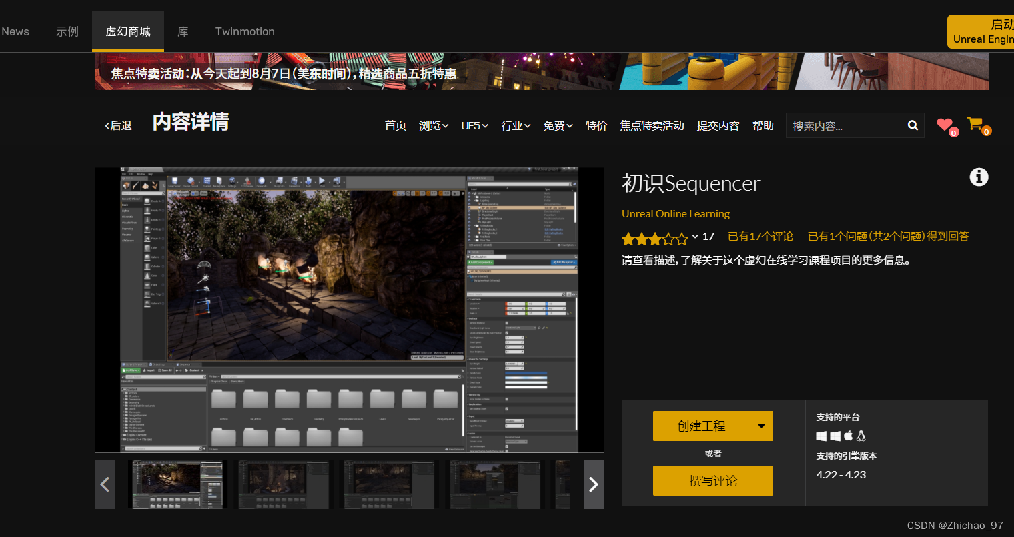Click the next arrow in thumbnail carousel
The height and width of the screenshot is (537, 1014).
(x=593, y=484)
